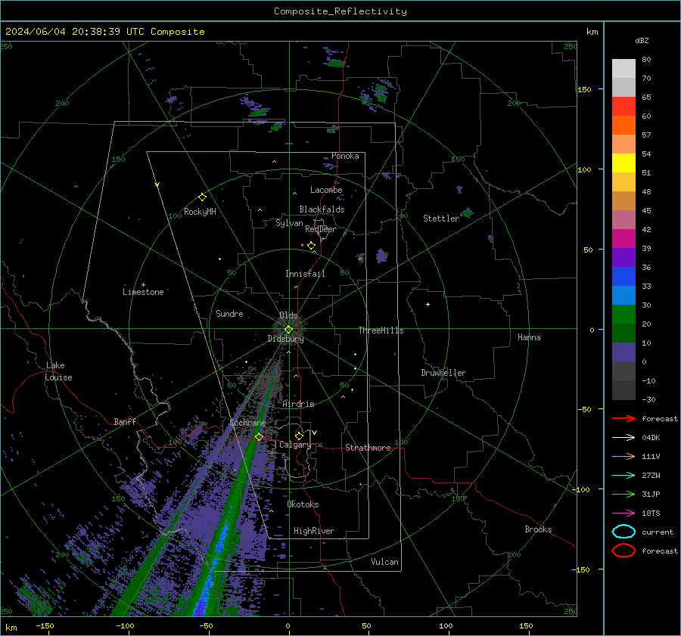Viewport: 681px width, 636px height.
Task: Click the 65 dBZ red swatch
Action: pyautogui.click(x=623, y=106)
